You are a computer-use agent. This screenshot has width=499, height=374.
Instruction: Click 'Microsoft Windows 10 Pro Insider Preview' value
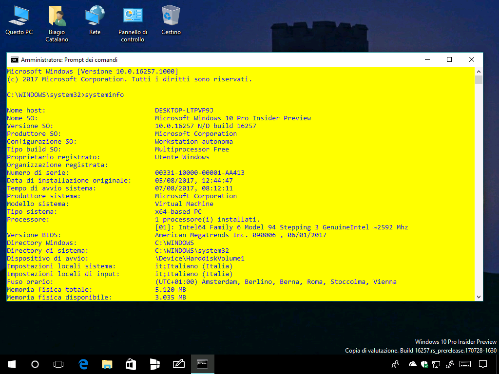(x=233, y=118)
